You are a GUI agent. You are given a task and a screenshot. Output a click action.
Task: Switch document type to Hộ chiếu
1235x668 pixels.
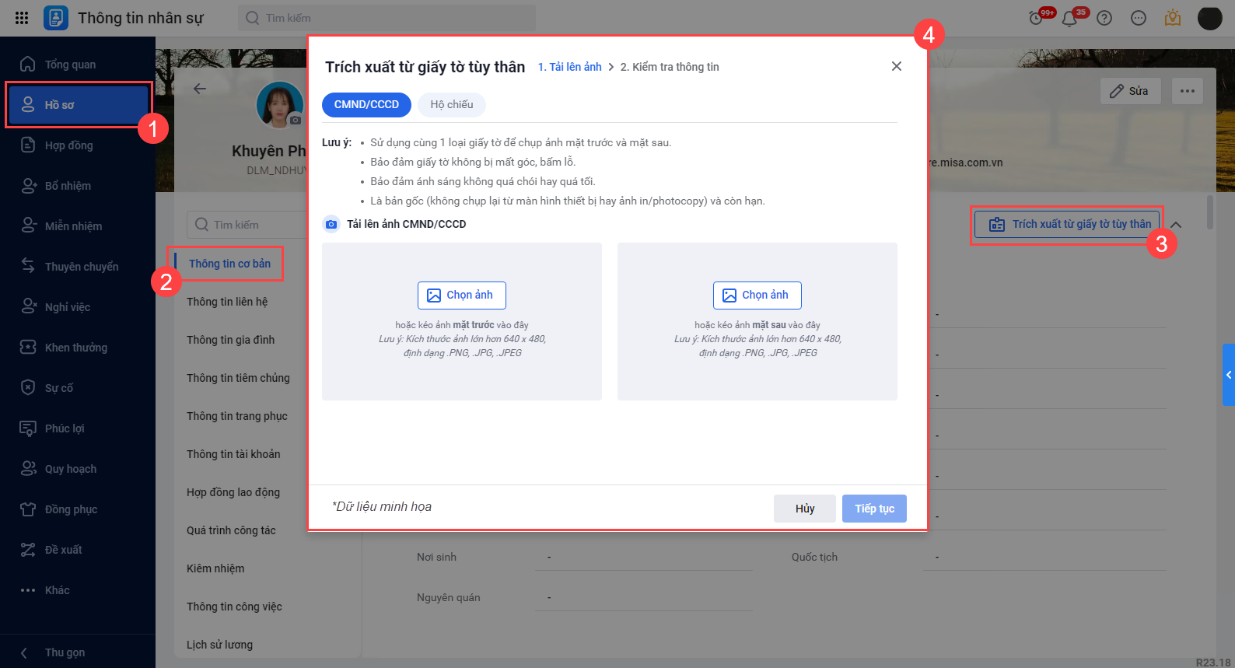452,104
